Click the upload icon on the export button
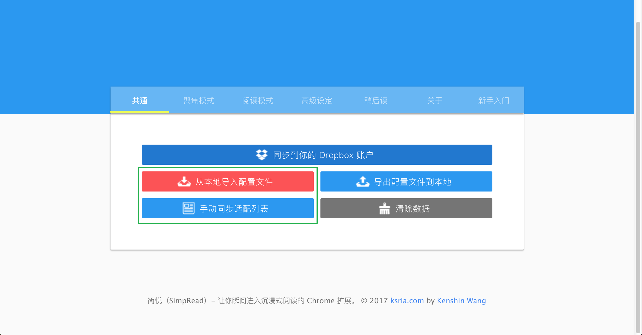Screen dimensions: 642x335 363,181
